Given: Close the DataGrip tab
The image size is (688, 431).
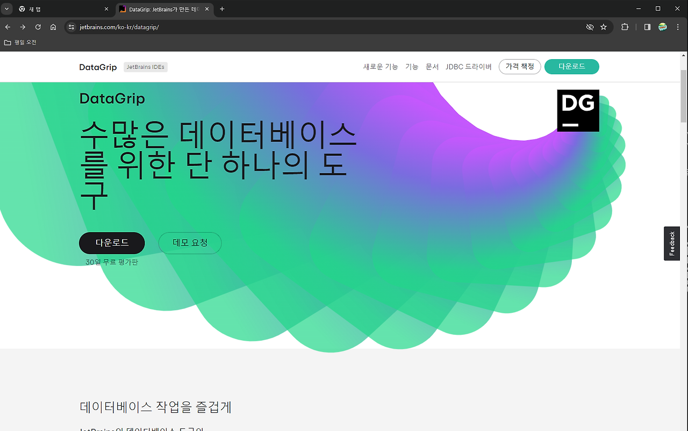Looking at the screenshot, I should (207, 9).
